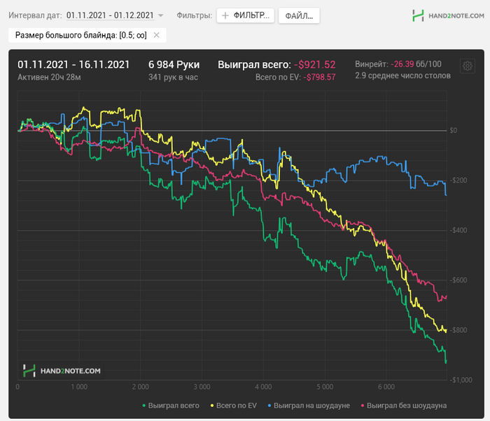Click the -$200 y-axis label

click(458, 180)
